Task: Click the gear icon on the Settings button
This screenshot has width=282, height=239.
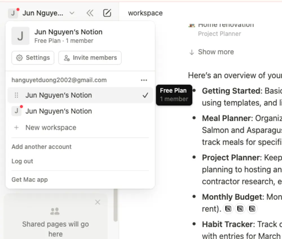Action: click(x=19, y=58)
